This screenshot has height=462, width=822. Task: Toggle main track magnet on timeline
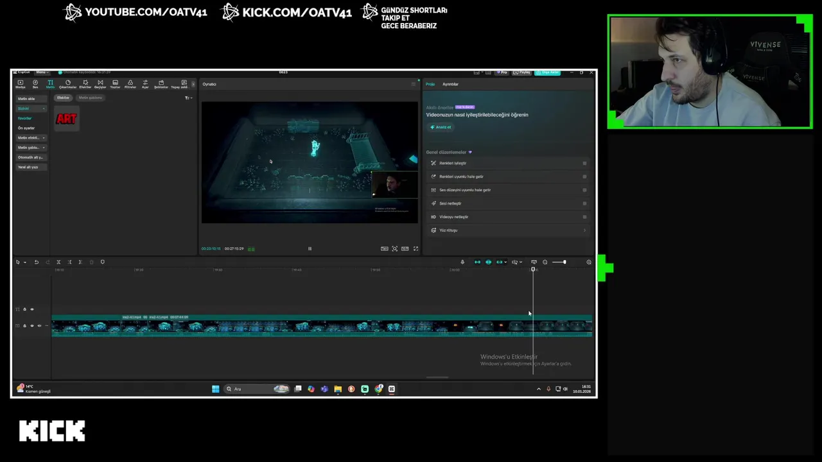click(x=477, y=262)
